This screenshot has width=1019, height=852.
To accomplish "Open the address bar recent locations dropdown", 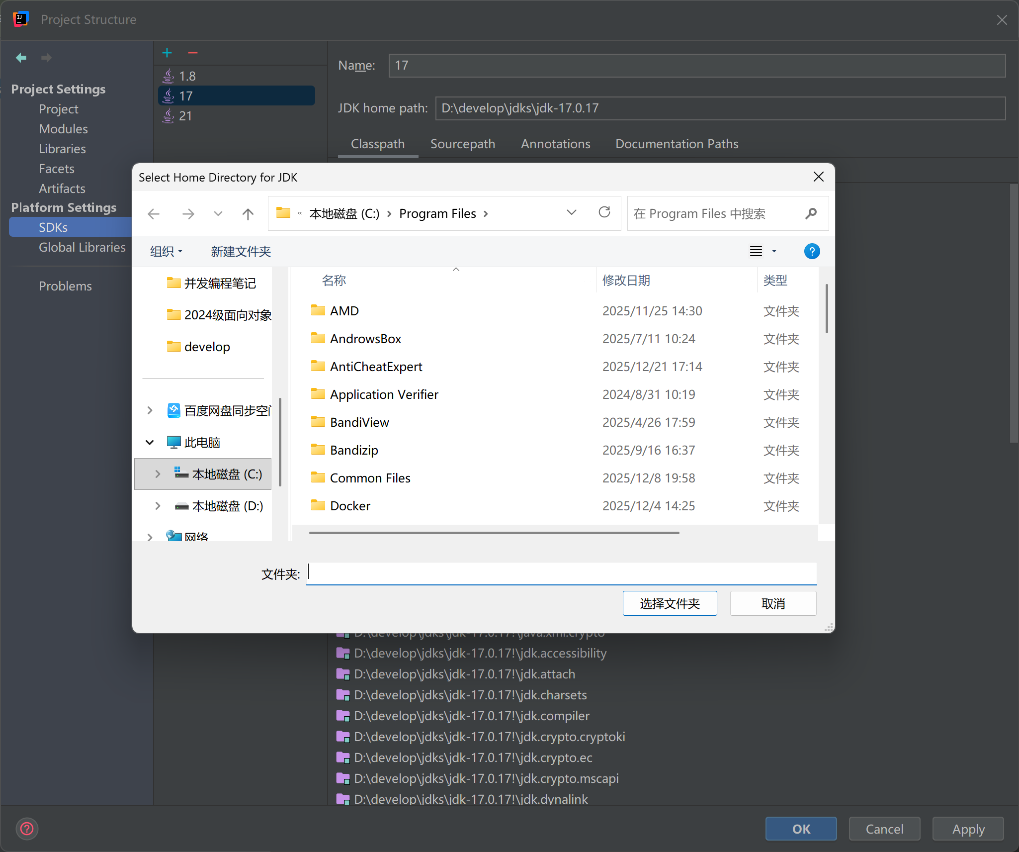I will (x=571, y=213).
